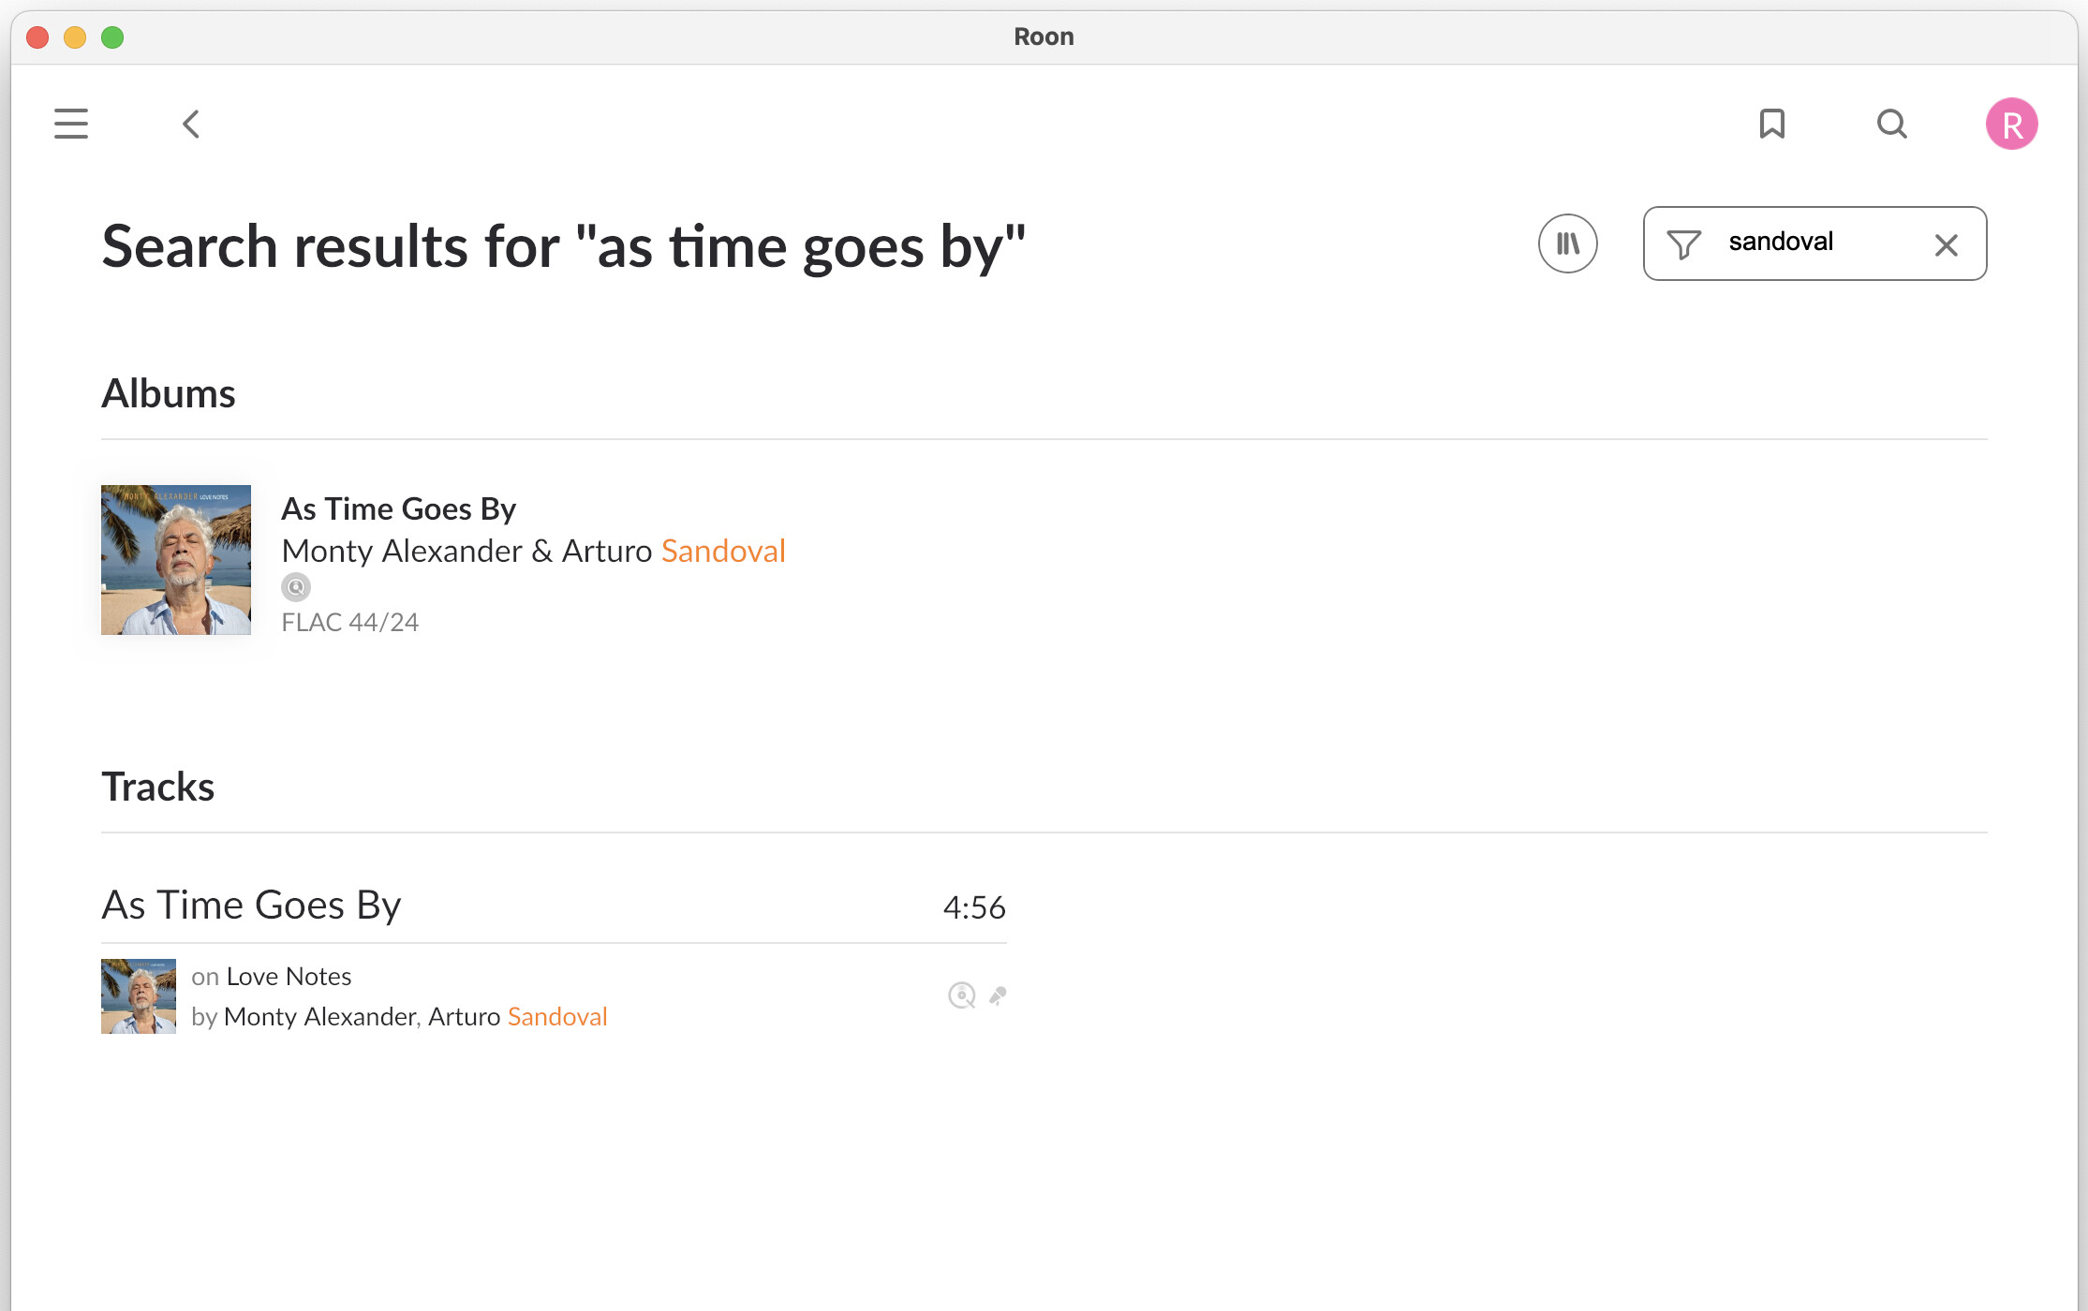Open the "Love Notes" album link
Screen dimensions: 2088x1311
289,977
